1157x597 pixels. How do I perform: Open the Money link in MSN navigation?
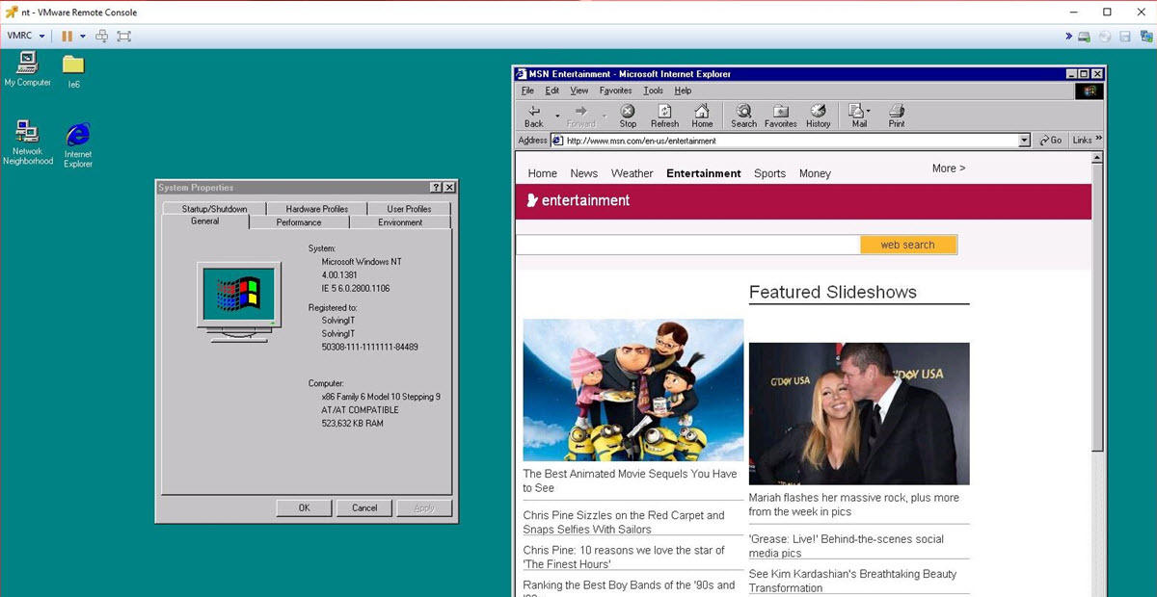coord(815,173)
